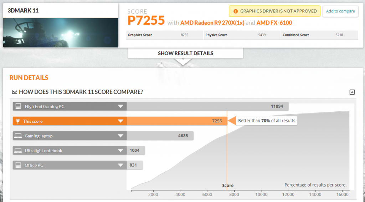Image resolution: width=365 pixels, height=202 pixels.
Task: Click the 3DMARK 11 title
Action: [x=23, y=10]
